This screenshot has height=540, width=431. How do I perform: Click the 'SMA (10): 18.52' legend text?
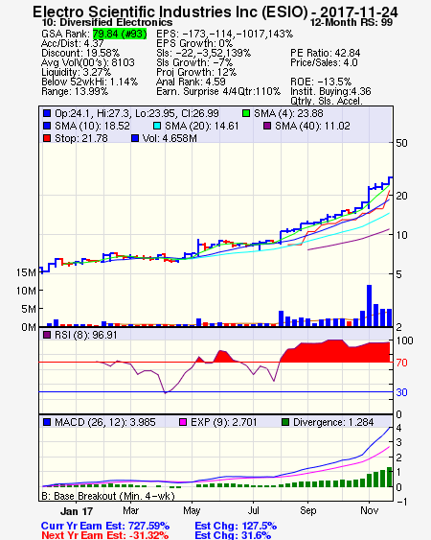click(93, 126)
